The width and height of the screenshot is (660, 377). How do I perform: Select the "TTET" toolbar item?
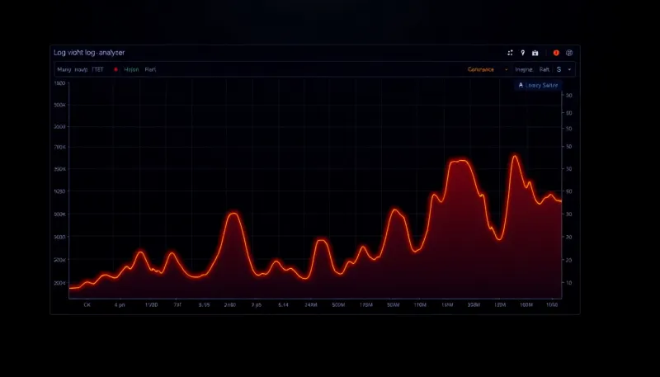pos(97,69)
